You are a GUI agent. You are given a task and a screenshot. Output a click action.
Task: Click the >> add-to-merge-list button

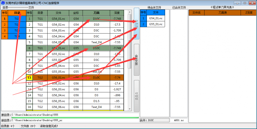pos(136,24)
